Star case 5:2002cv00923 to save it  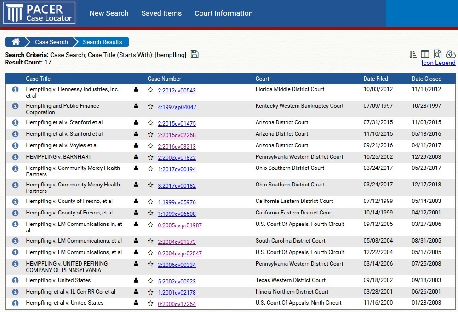point(150,281)
